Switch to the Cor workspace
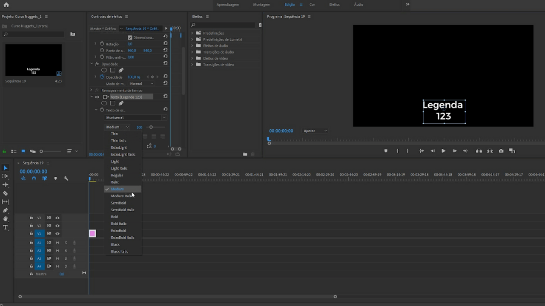The image size is (545, 306). (312, 5)
